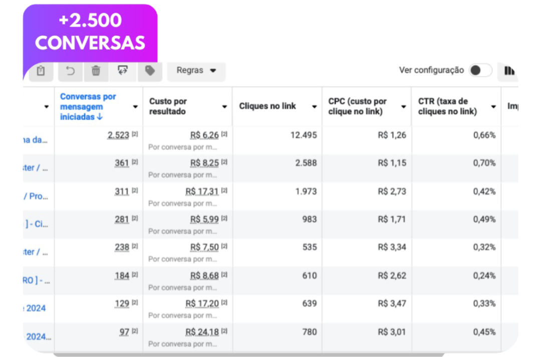Open CPC column header dropdown arrow
541x357 pixels.
click(x=403, y=107)
